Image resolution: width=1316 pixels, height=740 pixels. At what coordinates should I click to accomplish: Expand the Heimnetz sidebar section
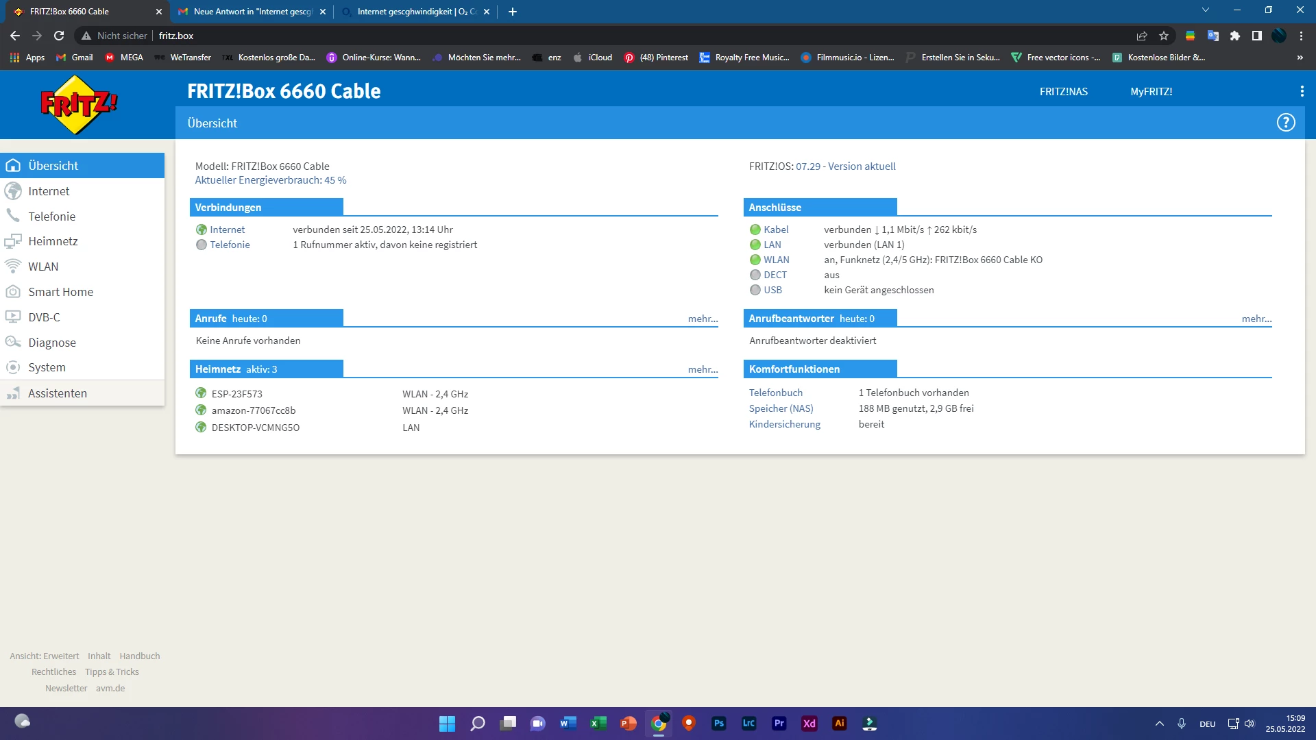(53, 241)
